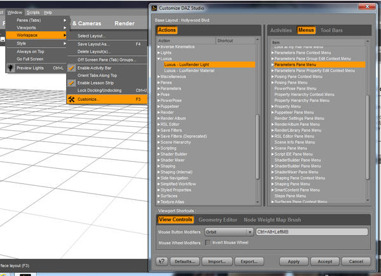Switch to the Activities tab
This screenshot has height=276, width=381.
[x=281, y=30]
